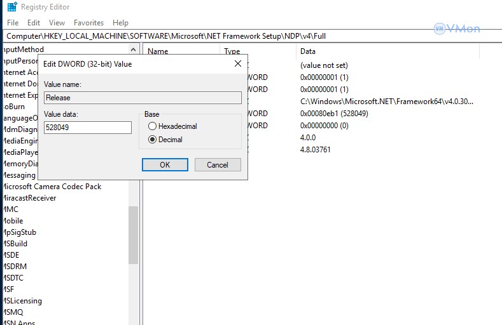Open the Help menu
Viewport: 502px width, 325px height.
tap(120, 23)
